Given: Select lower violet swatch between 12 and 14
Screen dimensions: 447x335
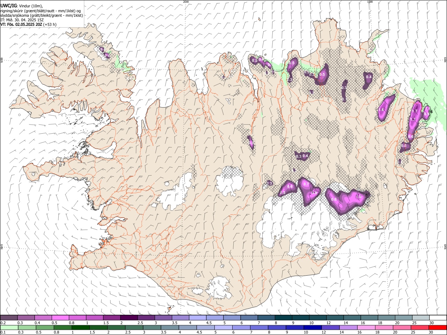Looking at the screenshot, I should [331, 328].
